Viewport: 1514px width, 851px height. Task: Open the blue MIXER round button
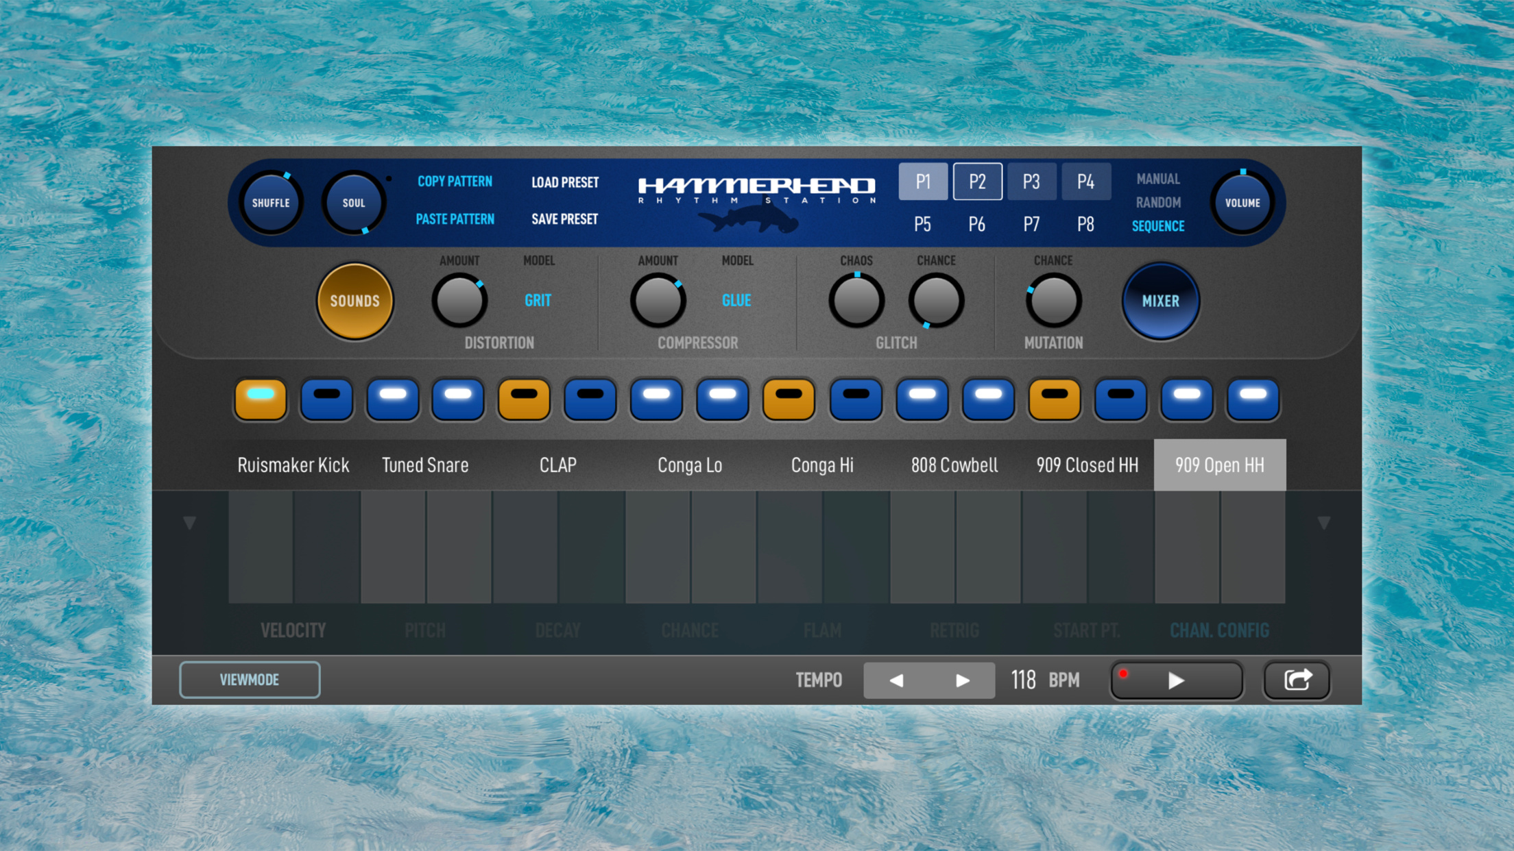[x=1160, y=301]
